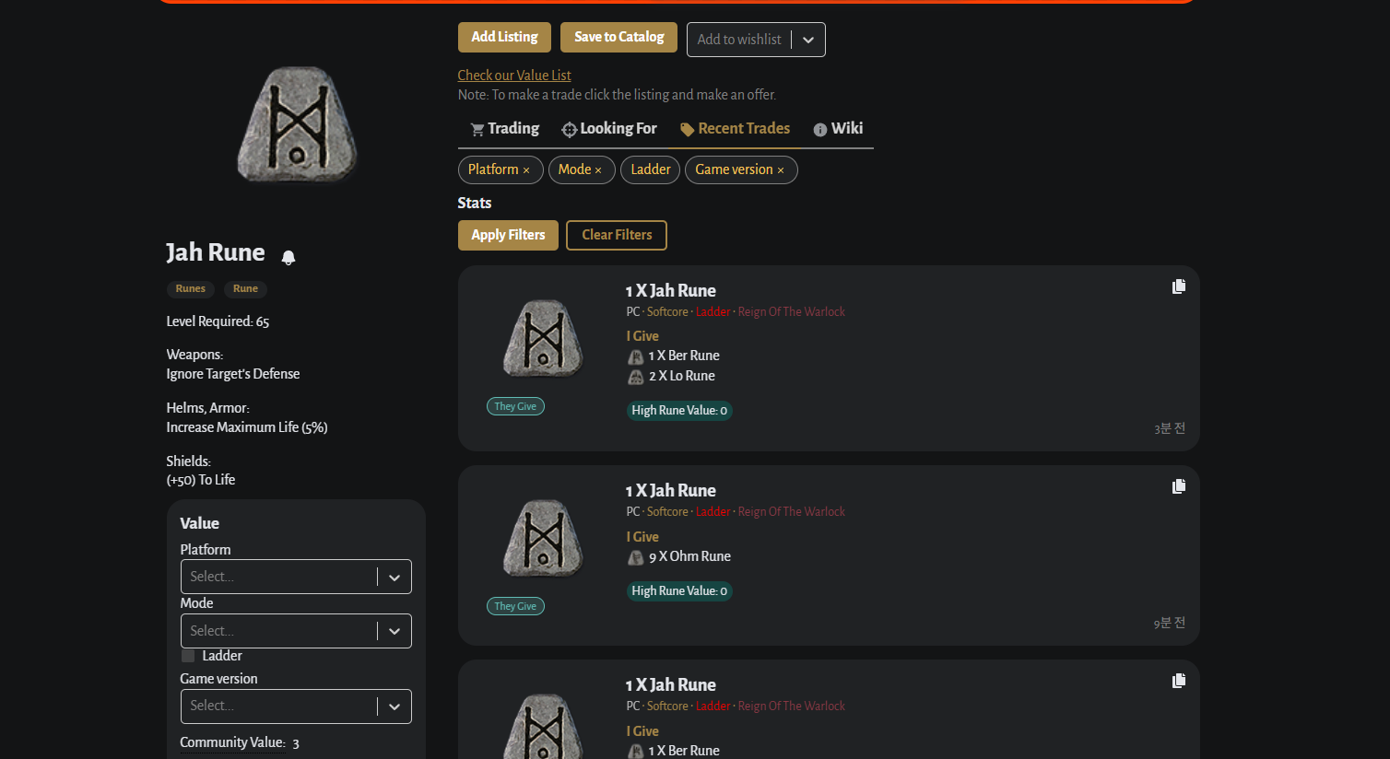Screen dimensions: 1390x759
Task: Click the Save to Catalog button
Action: [618, 37]
